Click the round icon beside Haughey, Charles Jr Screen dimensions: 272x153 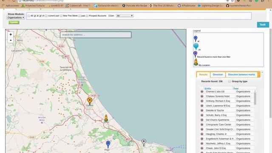[x=202, y=134]
